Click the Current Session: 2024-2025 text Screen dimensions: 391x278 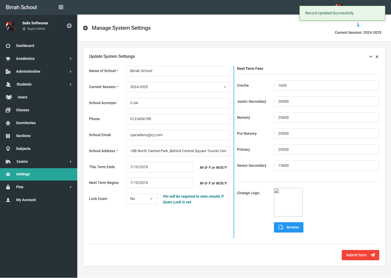pos(358,33)
